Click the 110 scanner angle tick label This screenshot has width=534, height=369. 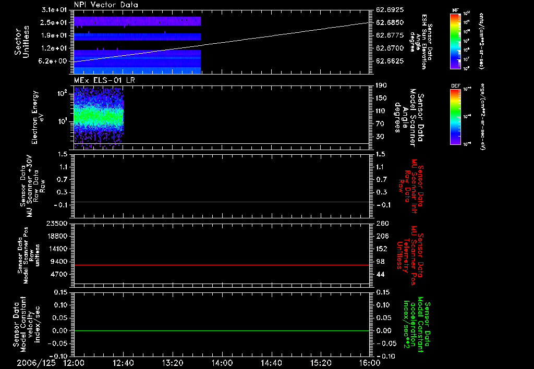(381, 111)
